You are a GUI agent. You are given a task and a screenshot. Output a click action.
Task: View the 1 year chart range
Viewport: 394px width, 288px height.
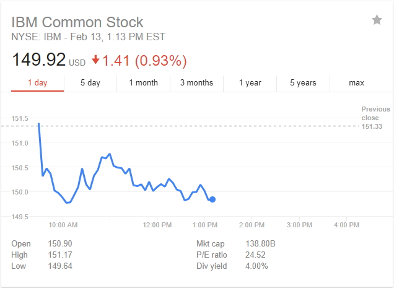250,82
